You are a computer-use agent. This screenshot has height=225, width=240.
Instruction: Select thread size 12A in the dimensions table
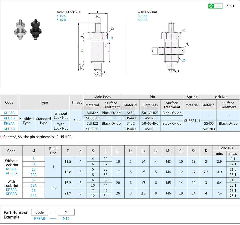pos(33,185)
